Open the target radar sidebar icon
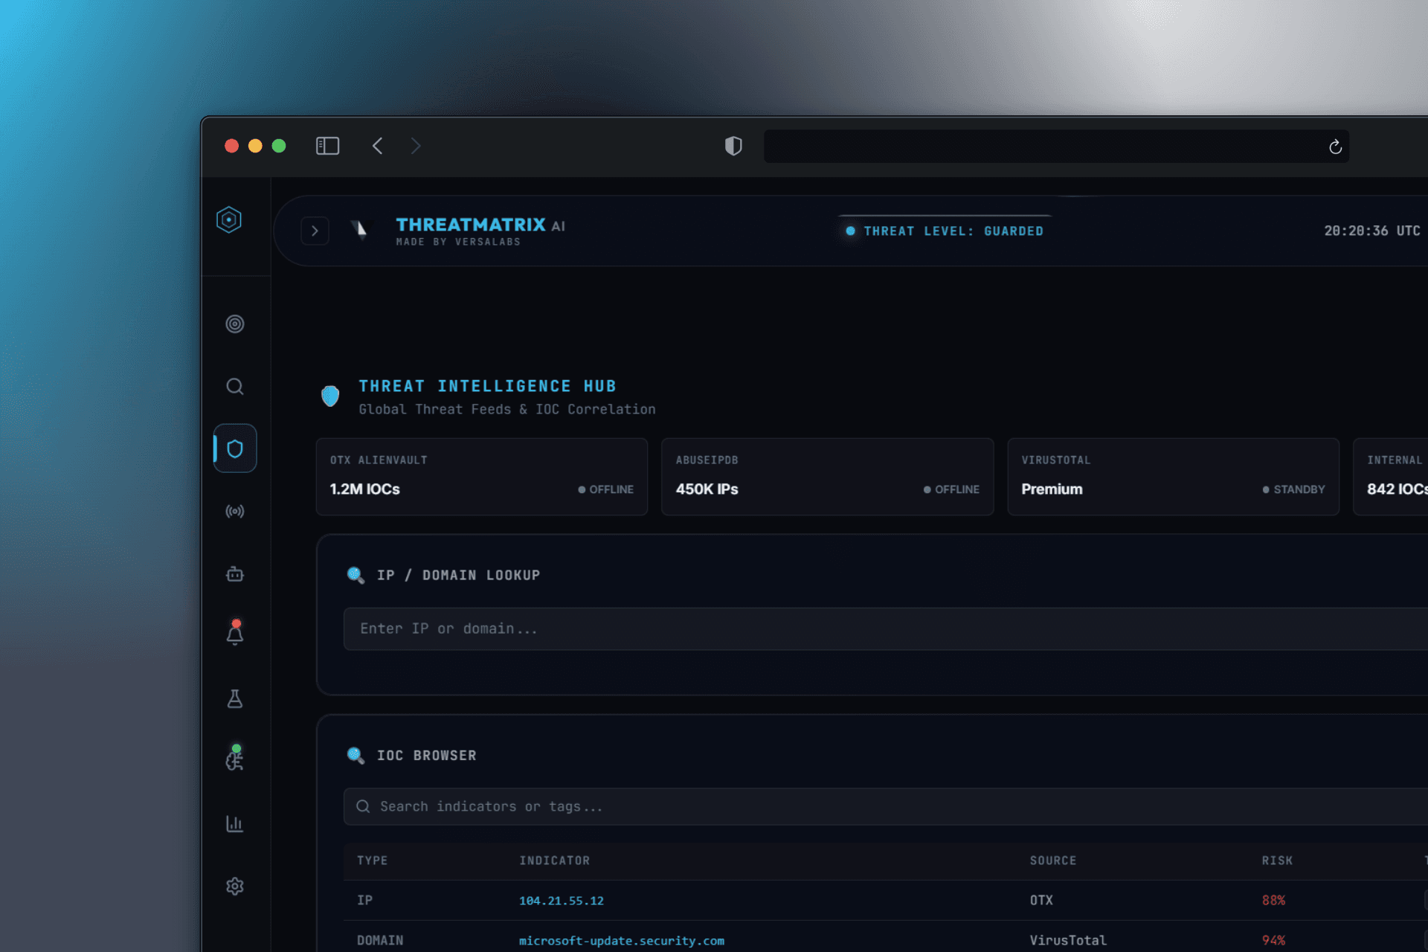Image resolution: width=1428 pixels, height=952 pixels. [235, 324]
